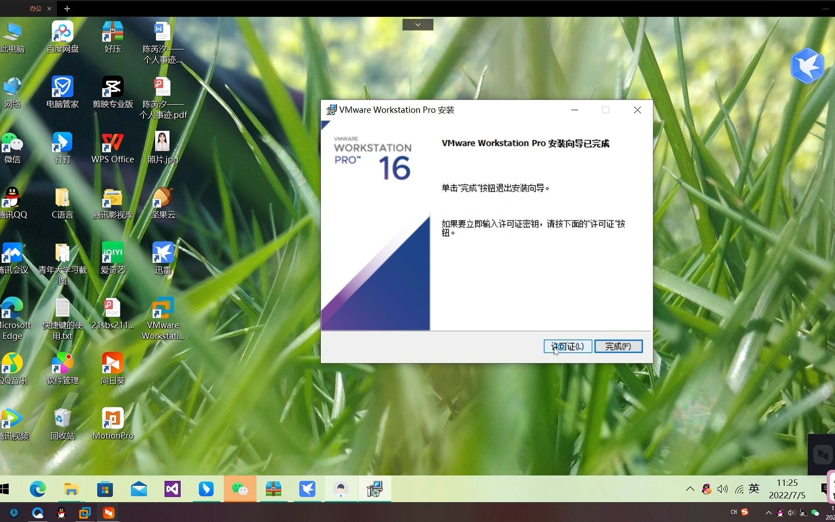Open the 剪映专业版 desktop icon

(x=113, y=93)
